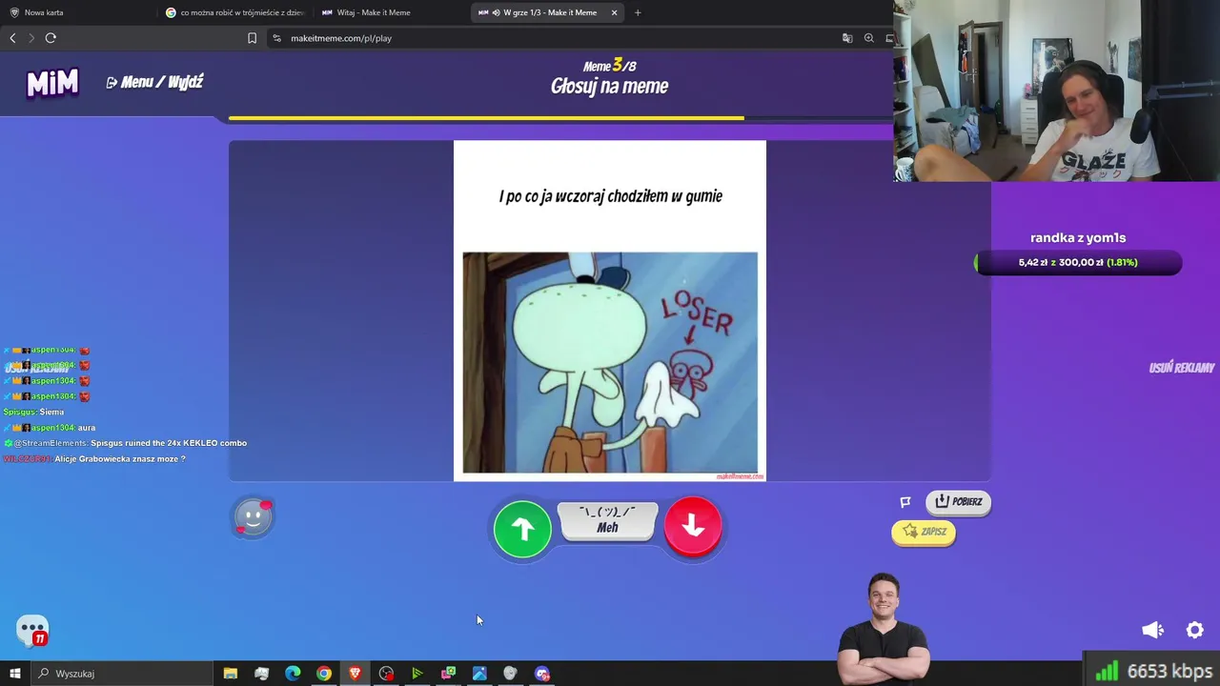The width and height of the screenshot is (1220, 686).
Task: Download the meme with Pobierz
Action: click(959, 502)
